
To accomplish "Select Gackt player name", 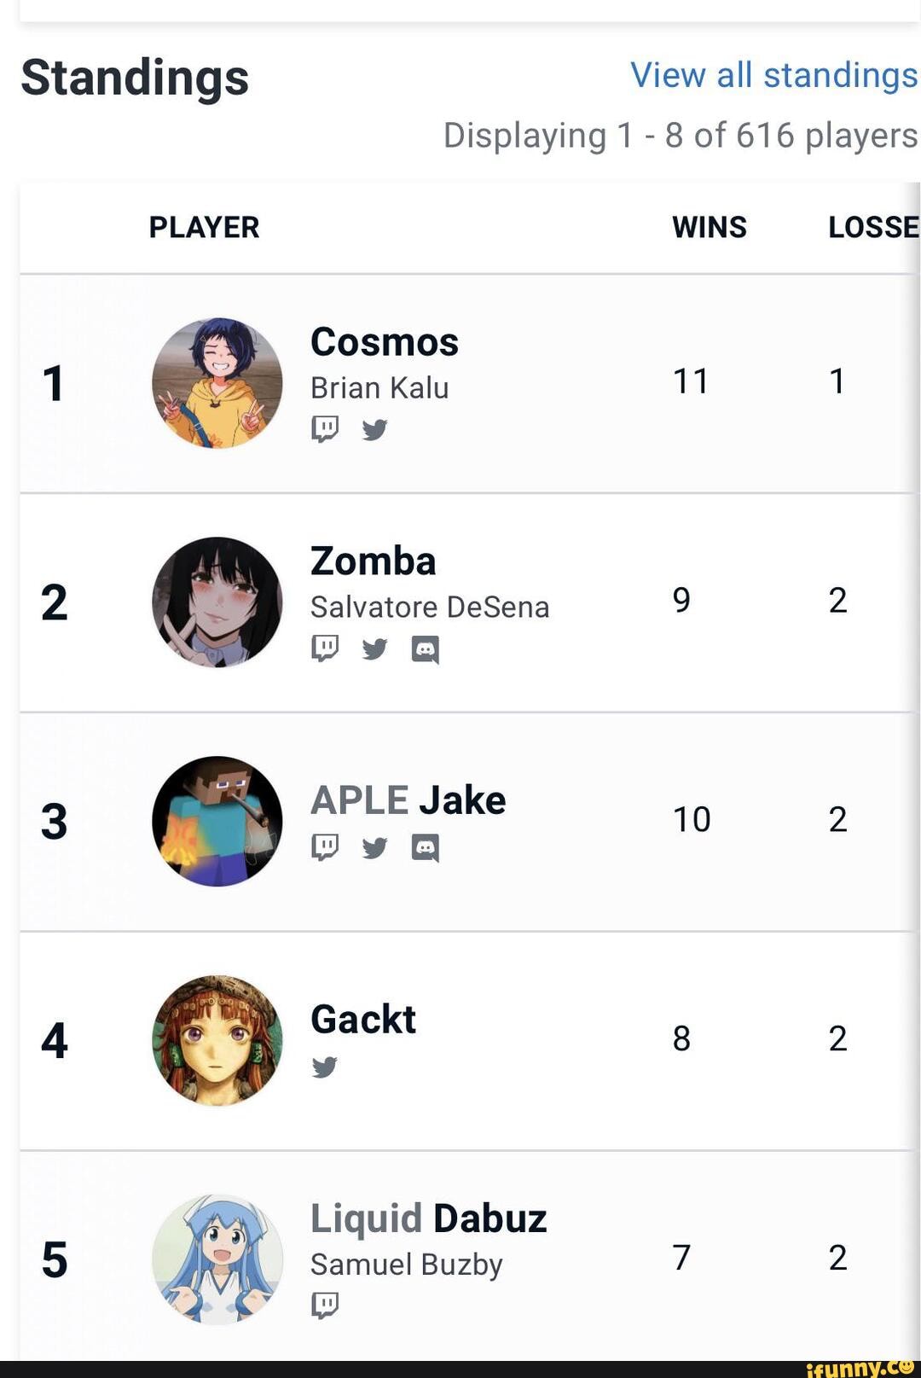I will [363, 1020].
